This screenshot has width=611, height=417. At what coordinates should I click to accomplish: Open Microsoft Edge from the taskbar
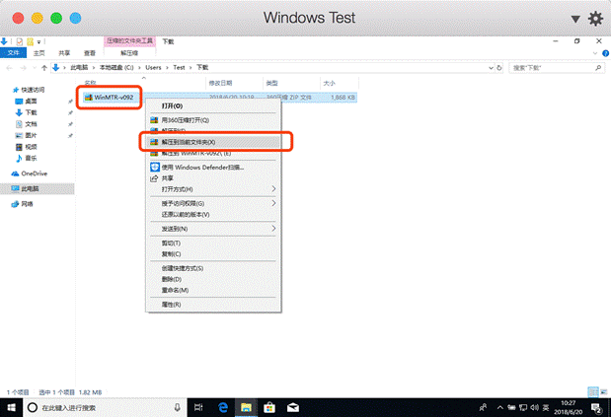tap(223, 406)
